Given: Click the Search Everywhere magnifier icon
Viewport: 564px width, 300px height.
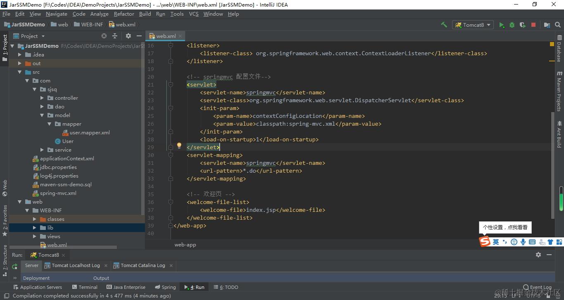Looking at the screenshot, I should (x=558, y=25).
